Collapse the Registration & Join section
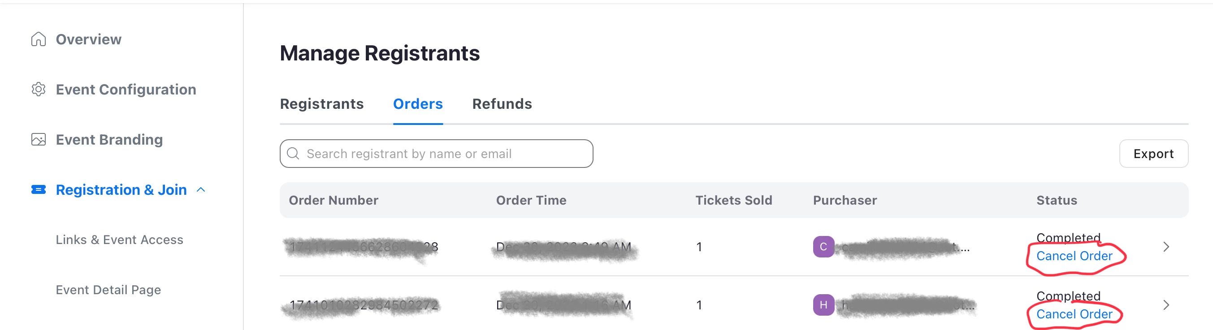This screenshot has height=330, width=1213. [201, 189]
